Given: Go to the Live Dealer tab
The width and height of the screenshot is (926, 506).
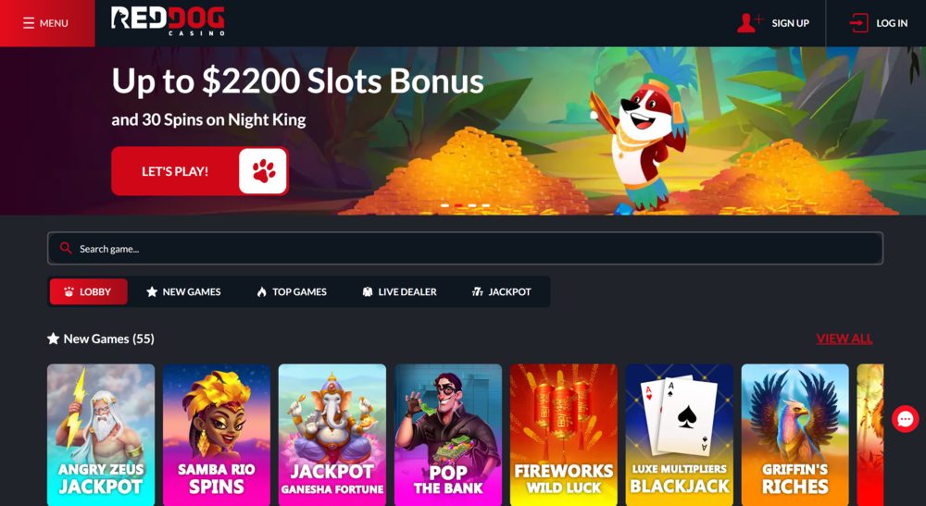Looking at the screenshot, I should point(399,291).
